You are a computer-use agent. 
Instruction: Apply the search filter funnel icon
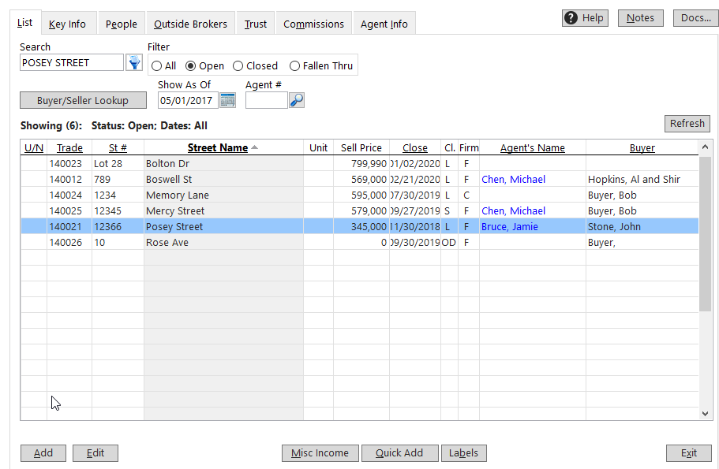(x=134, y=61)
